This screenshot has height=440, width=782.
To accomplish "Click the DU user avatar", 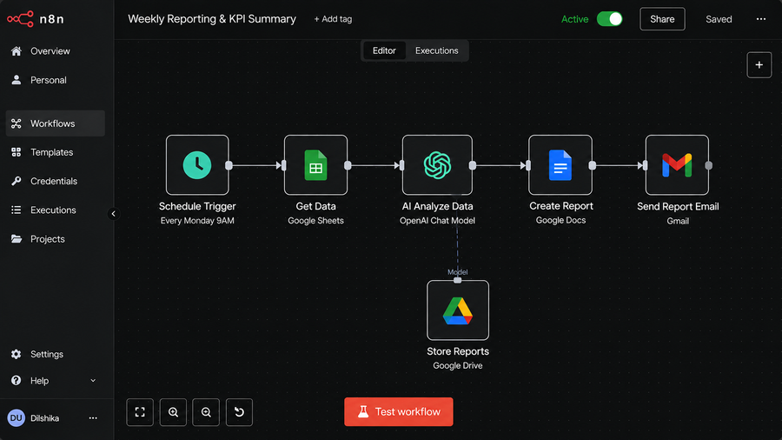I will 16,418.
